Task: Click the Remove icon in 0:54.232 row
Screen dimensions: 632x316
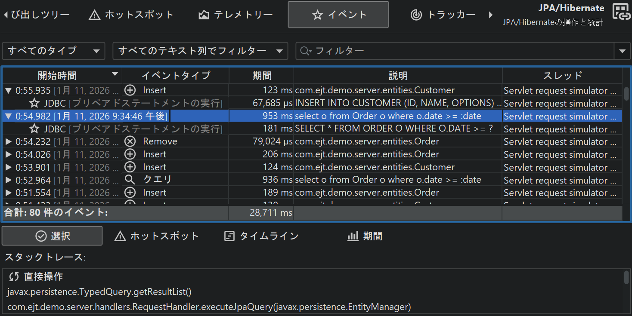Action: pyautogui.click(x=130, y=141)
